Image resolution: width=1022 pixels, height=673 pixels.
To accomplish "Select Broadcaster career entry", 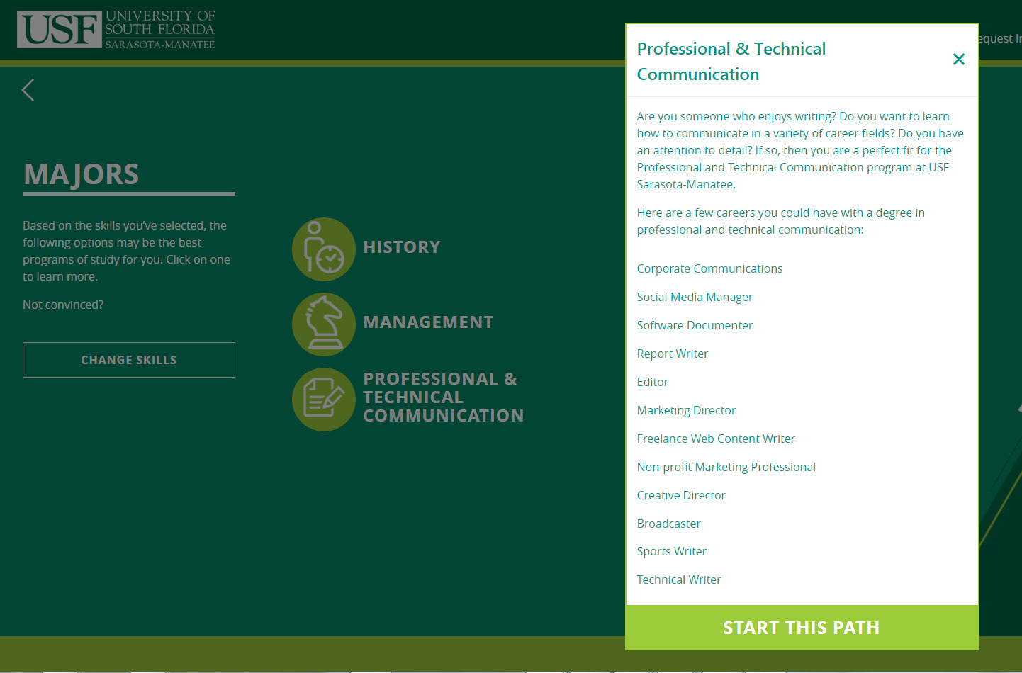I will coord(668,524).
